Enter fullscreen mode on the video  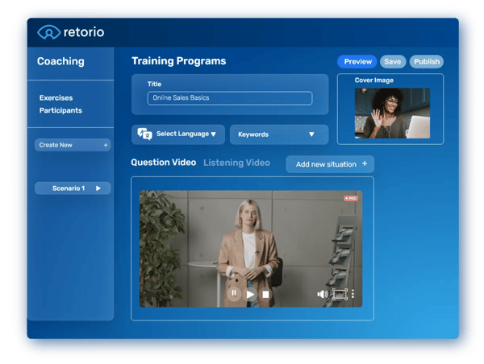(x=340, y=294)
